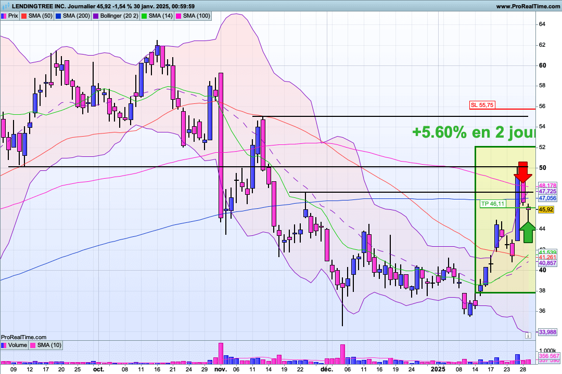
Task: Select the Prix legend label
Action: 13,16
